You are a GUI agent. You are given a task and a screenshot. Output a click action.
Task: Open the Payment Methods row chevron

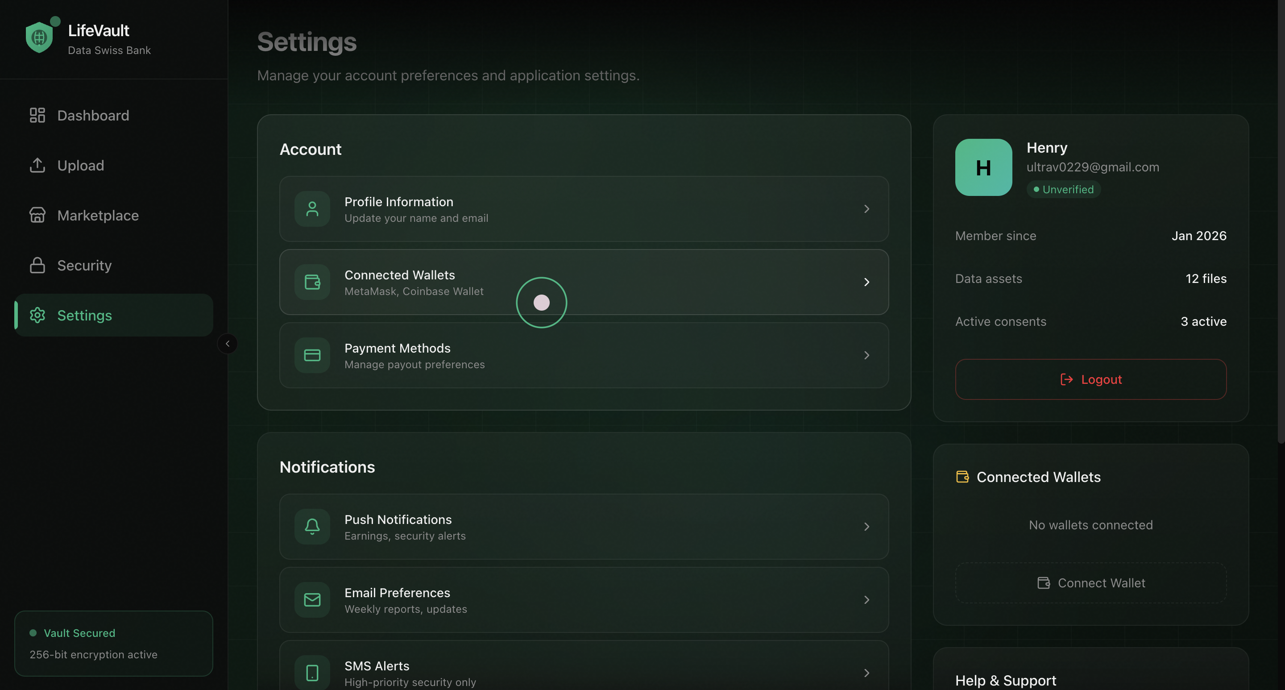[866, 355]
